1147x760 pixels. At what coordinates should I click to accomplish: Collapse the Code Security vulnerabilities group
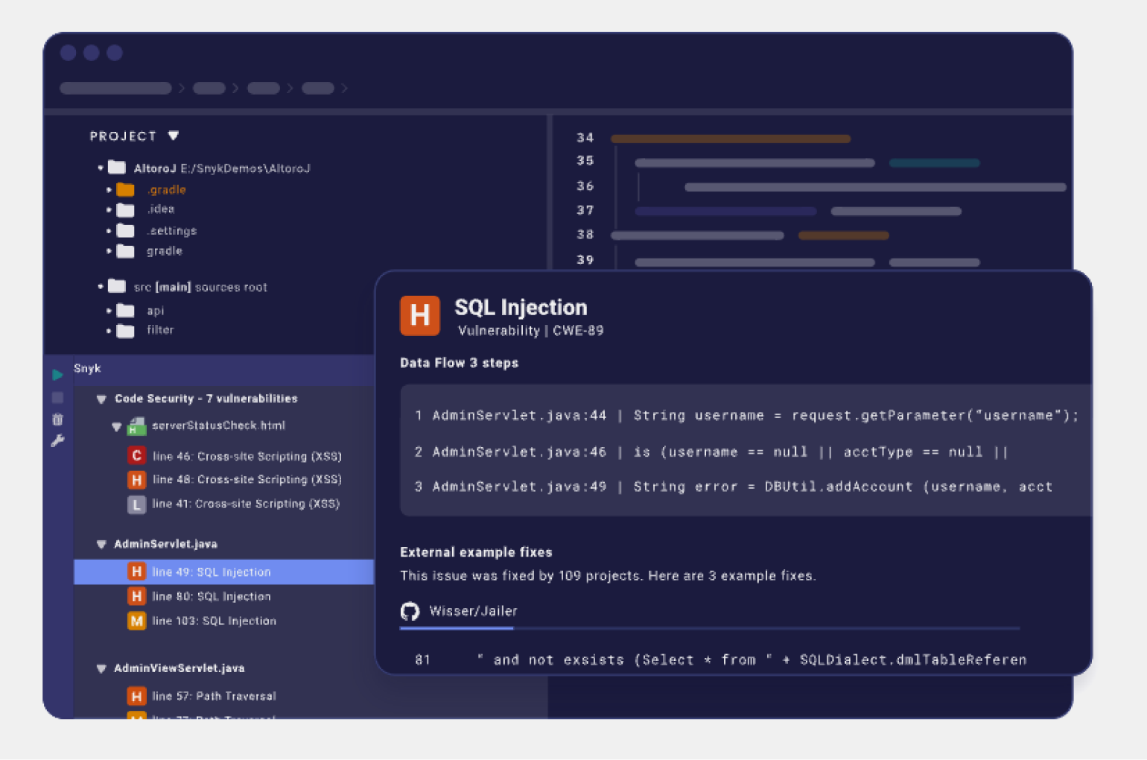pos(101,399)
